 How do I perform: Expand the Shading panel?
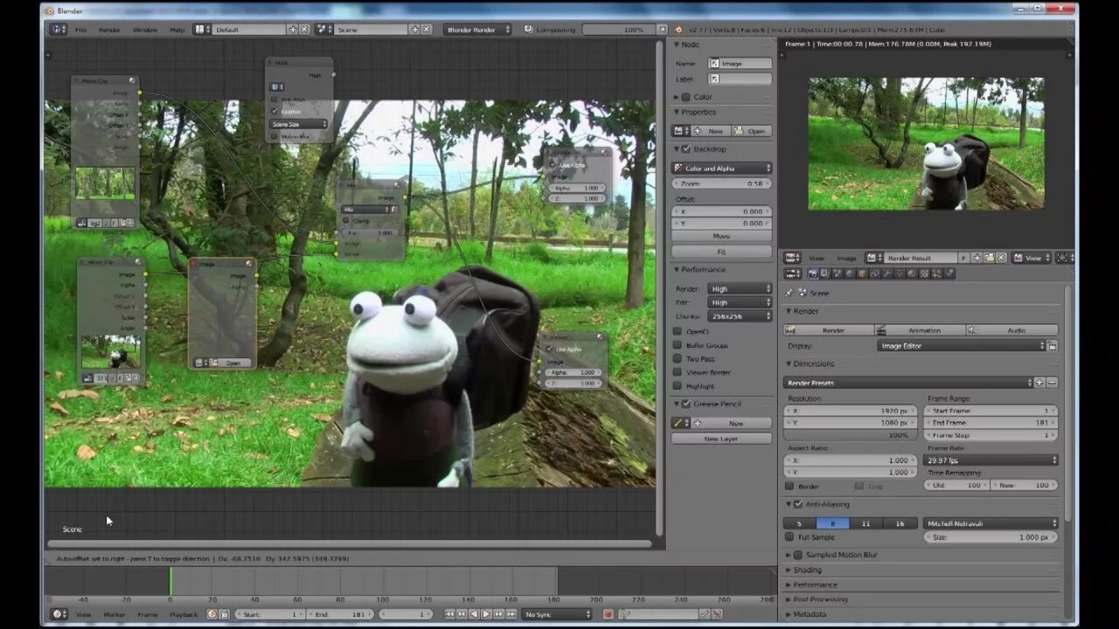point(807,570)
